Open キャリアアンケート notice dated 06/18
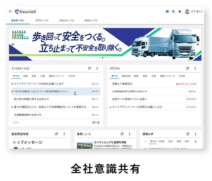This screenshot has width=212, height=181. (56, 84)
